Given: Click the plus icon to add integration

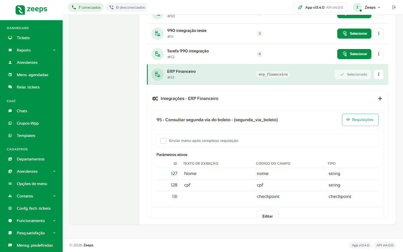Looking at the screenshot, I should 380,99.
